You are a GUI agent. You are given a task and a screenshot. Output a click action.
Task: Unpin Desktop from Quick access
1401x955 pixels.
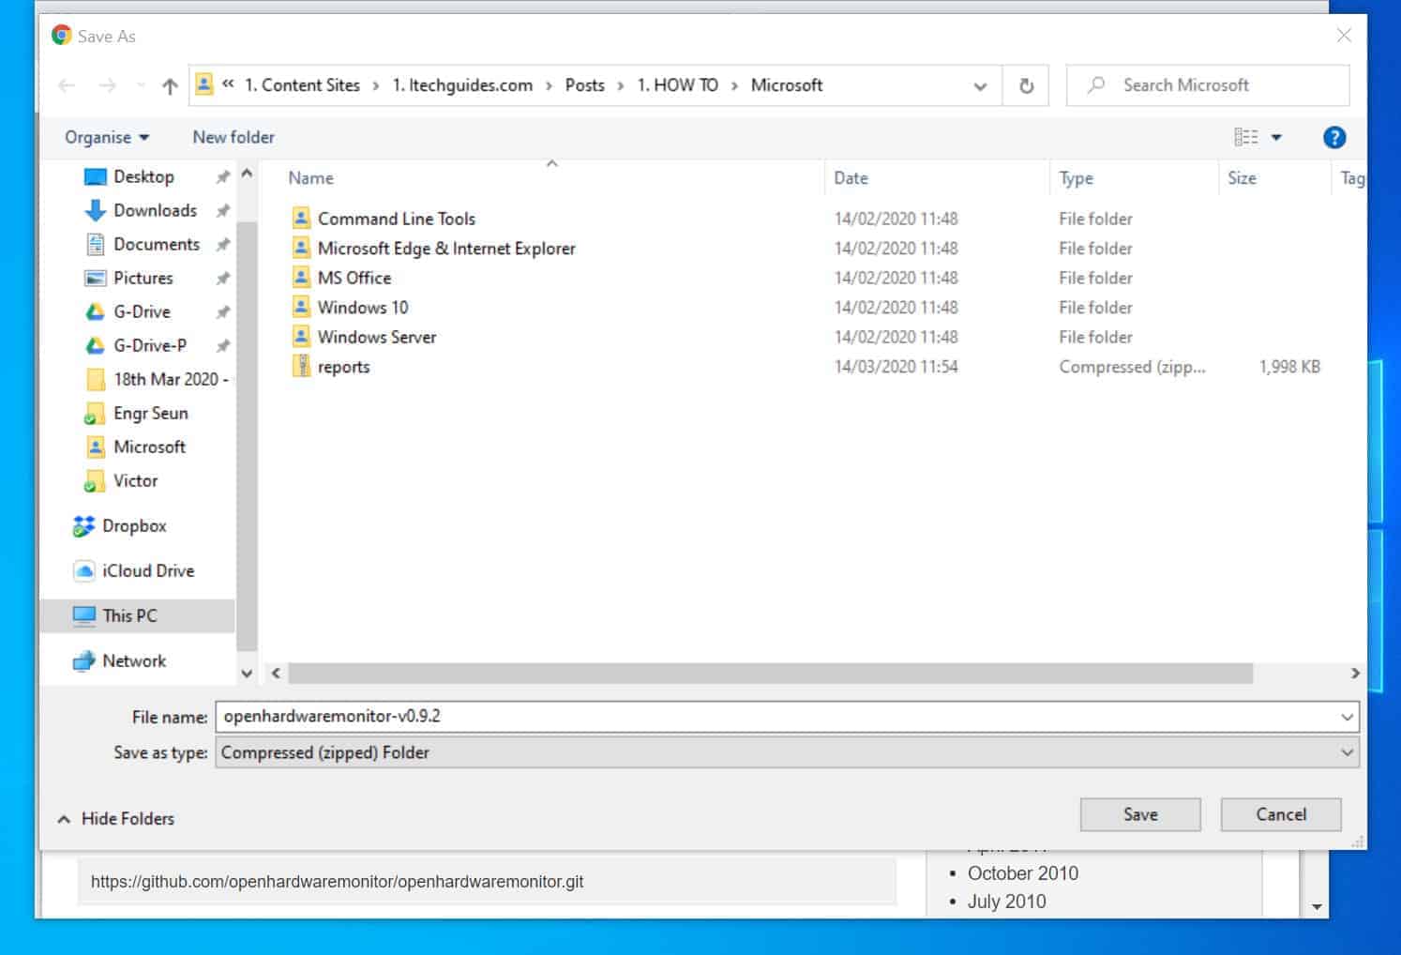(224, 176)
